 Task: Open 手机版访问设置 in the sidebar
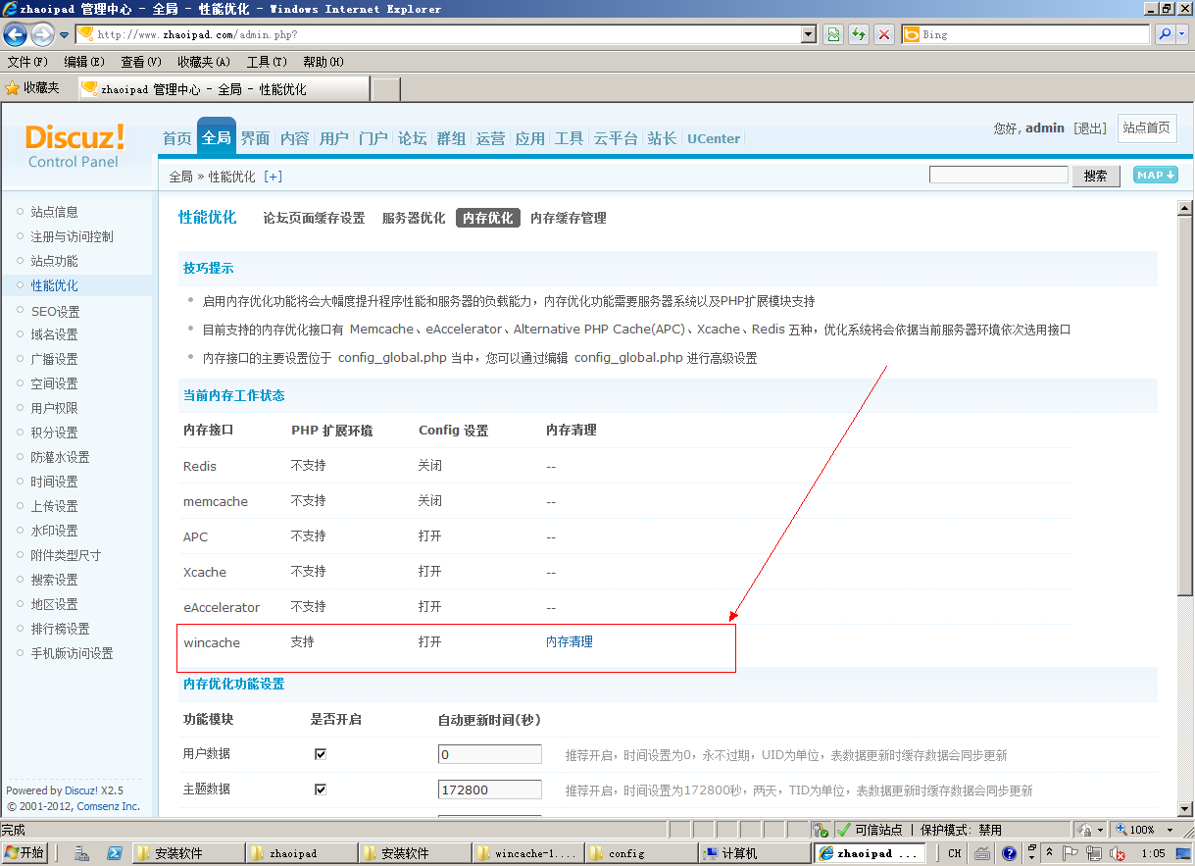(x=72, y=653)
